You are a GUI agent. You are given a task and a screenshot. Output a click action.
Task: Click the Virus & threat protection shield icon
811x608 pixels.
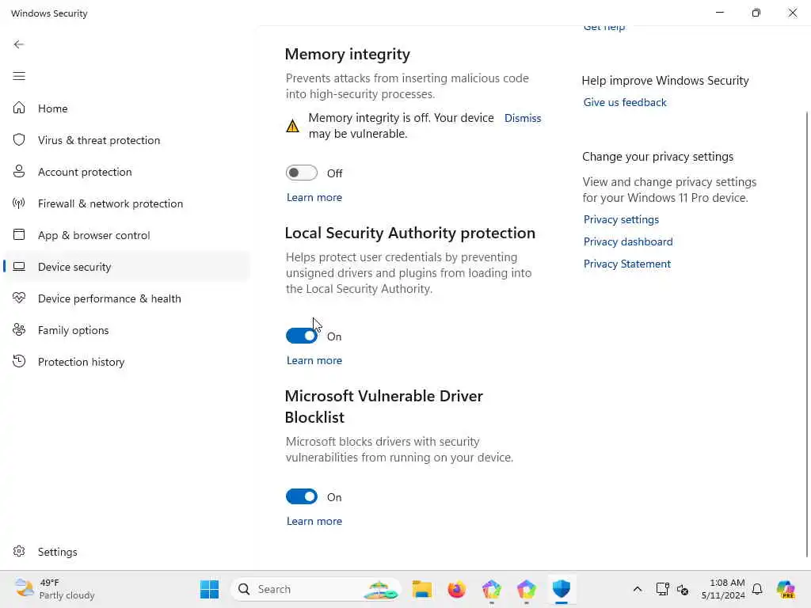19,139
